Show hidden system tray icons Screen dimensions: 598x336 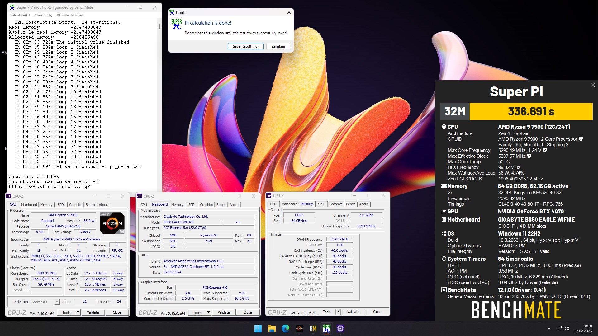pyautogui.click(x=549, y=329)
